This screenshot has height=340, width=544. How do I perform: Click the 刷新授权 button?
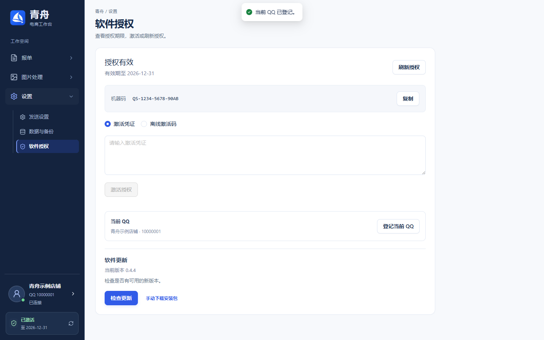pyautogui.click(x=409, y=67)
